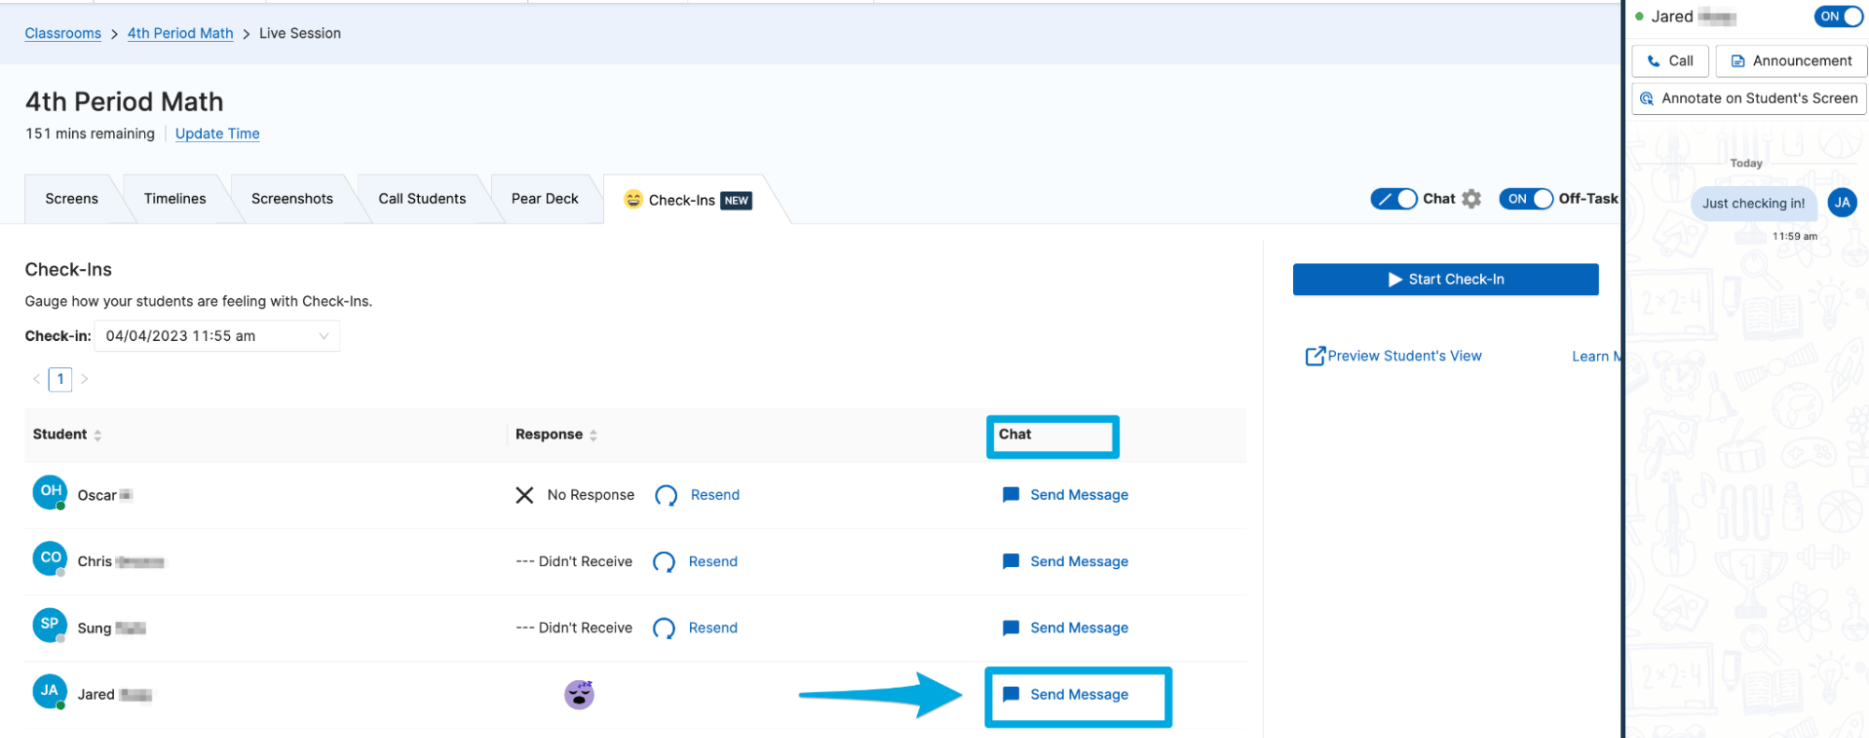Click message bubble icon in Chris's row
Image resolution: width=1869 pixels, height=738 pixels.
[x=1011, y=561]
